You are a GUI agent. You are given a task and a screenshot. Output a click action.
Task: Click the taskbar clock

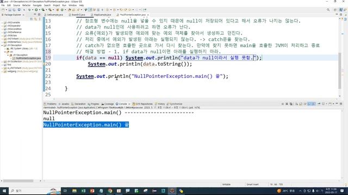tap(331, 191)
